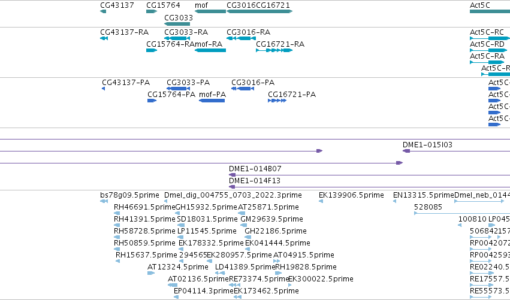The height and width of the screenshot is (300, 510).
Task: Select transcript CG3016-RA
Action: pyautogui.click(x=241, y=38)
